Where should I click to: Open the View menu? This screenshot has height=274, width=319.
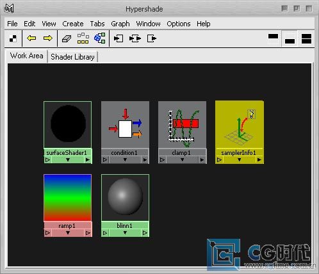tap(49, 24)
